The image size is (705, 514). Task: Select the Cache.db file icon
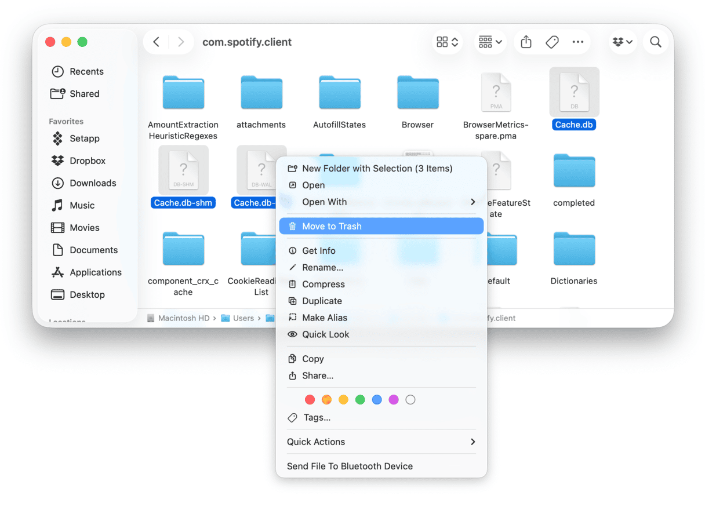point(574,92)
